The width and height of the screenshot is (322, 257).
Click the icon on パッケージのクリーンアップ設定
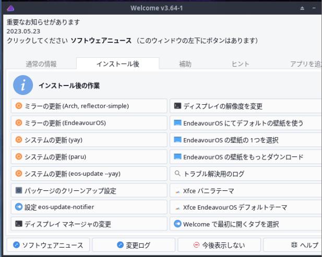[x=19, y=190]
